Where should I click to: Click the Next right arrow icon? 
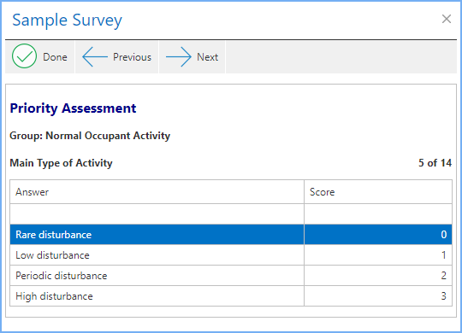[x=179, y=56]
